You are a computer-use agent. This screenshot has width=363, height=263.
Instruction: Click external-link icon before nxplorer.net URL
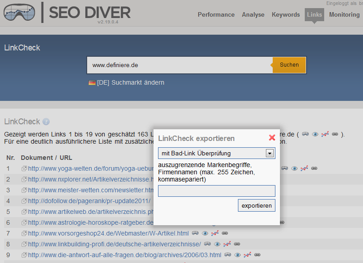click(24, 179)
